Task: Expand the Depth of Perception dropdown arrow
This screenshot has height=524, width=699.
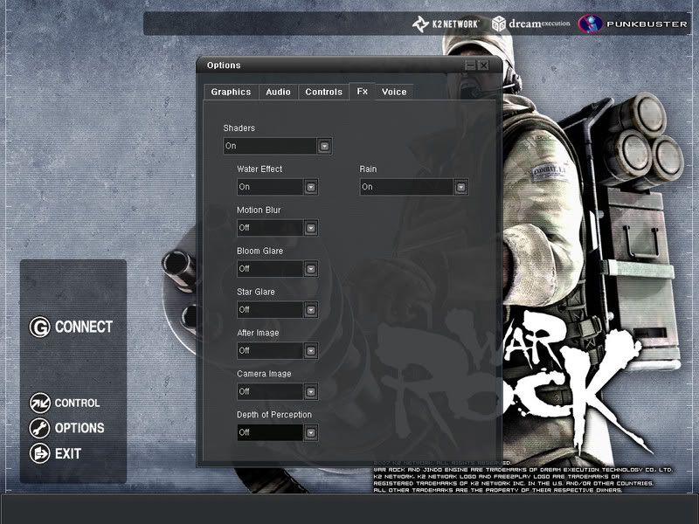Action: [311, 432]
